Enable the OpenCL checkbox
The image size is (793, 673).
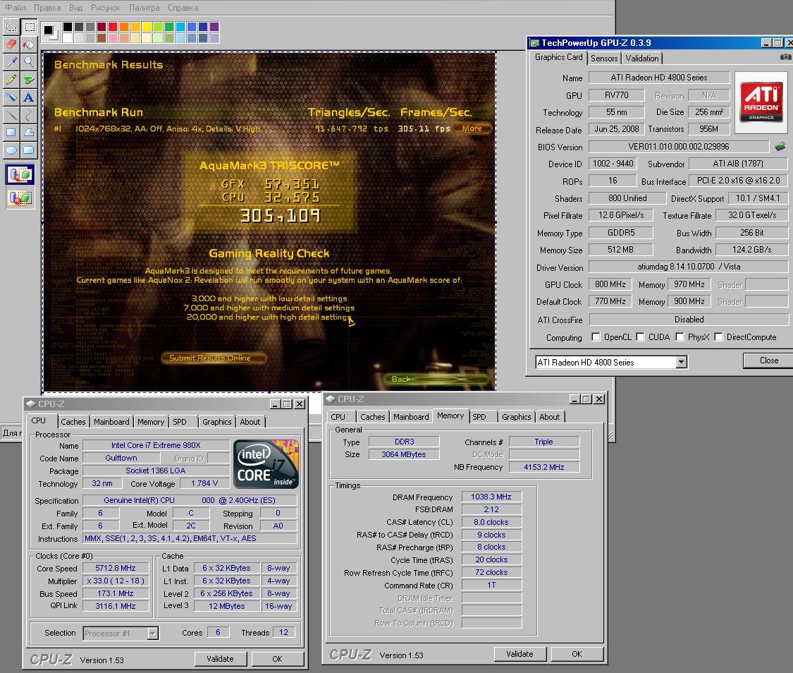pos(596,337)
